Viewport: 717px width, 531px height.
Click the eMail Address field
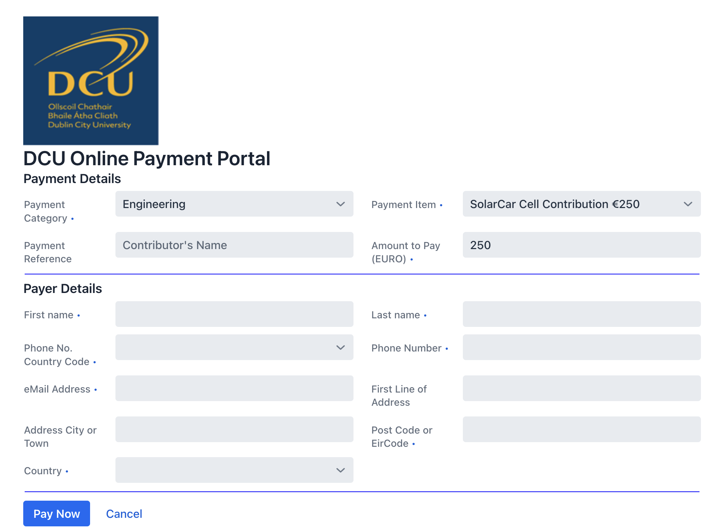pos(234,388)
